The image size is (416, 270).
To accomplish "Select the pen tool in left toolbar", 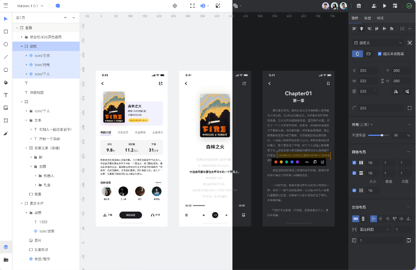I will (x=6, y=82).
